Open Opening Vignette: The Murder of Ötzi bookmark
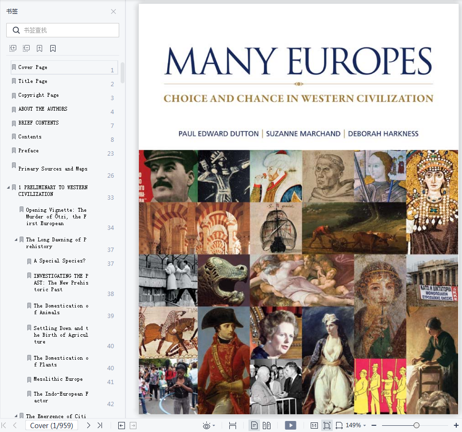 [56, 216]
